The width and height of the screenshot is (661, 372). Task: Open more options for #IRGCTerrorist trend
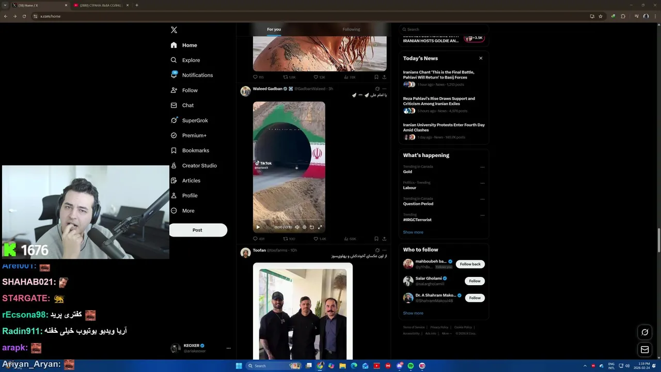click(x=482, y=215)
